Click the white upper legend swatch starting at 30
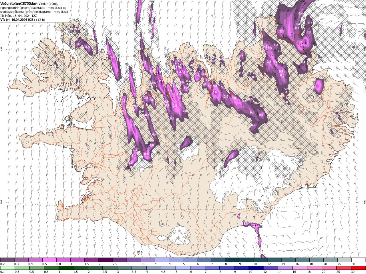The width and height of the screenshot is (366, 274). [x=359, y=260]
